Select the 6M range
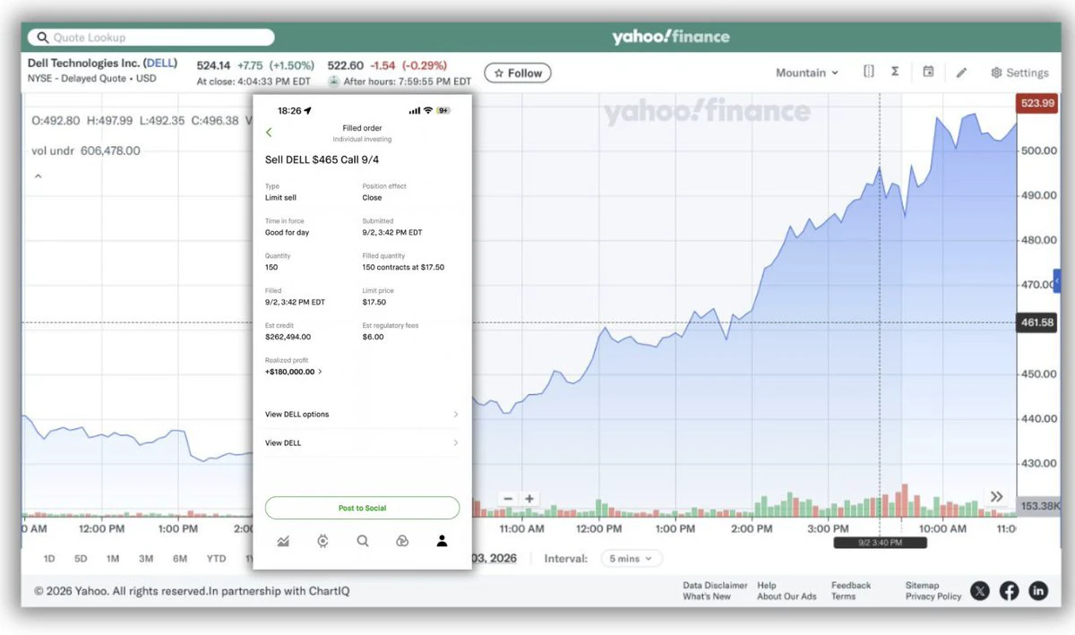 180,559
